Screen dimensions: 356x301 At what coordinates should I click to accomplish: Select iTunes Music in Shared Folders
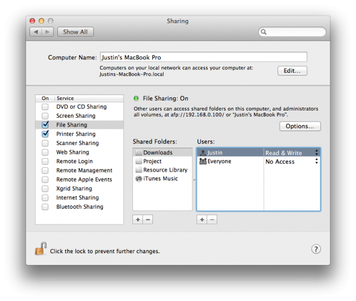coord(162,179)
